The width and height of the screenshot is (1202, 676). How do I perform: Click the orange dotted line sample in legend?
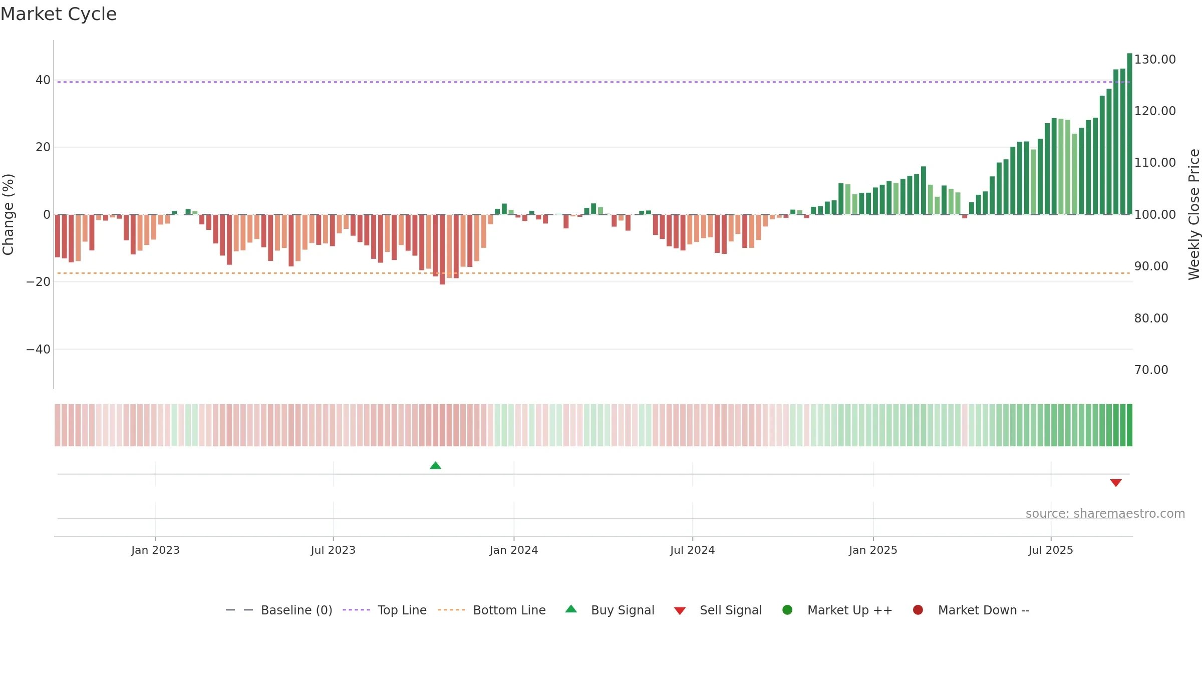coord(451,610)
